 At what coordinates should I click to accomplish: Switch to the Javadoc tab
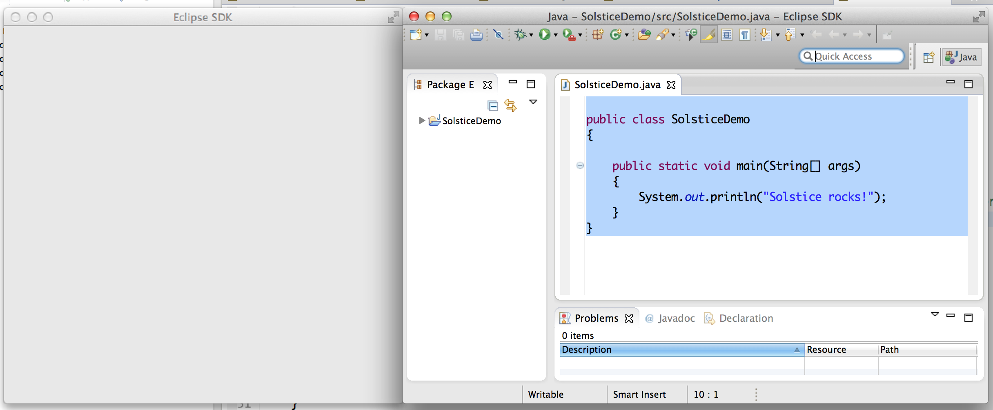(x=670, y=318)
